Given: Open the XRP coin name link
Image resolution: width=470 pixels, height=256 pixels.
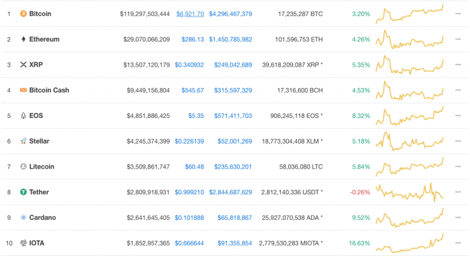Looking at the screenshot, I should point(36,65).
